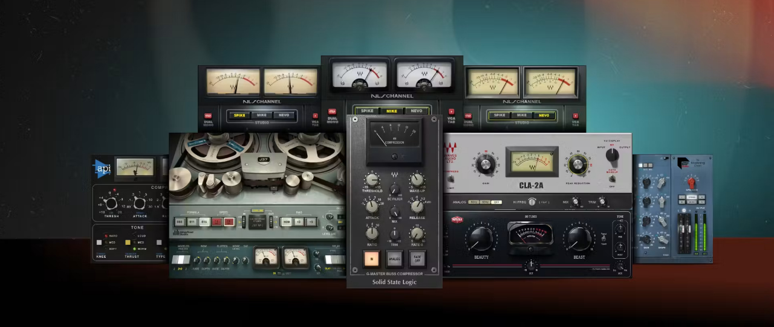Click the J37 SAT knob
Image resolution: width=774 pixels, height=327 pixels.
click(x=246, y=261)
